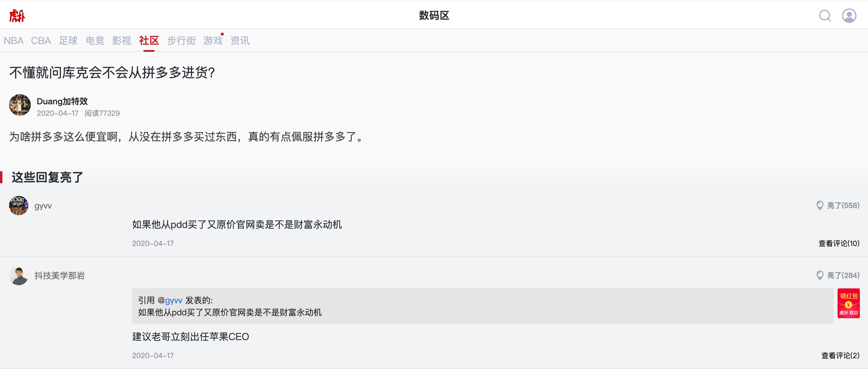Open author name Duang加特效

point(62,101)
